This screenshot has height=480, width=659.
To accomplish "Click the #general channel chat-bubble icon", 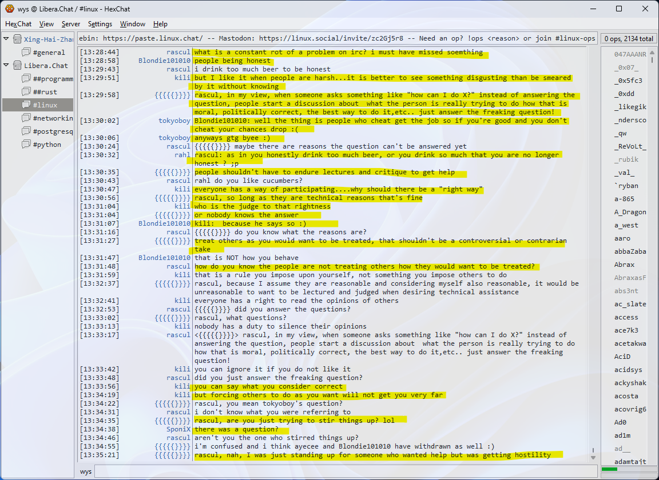I will click(26, 53).
